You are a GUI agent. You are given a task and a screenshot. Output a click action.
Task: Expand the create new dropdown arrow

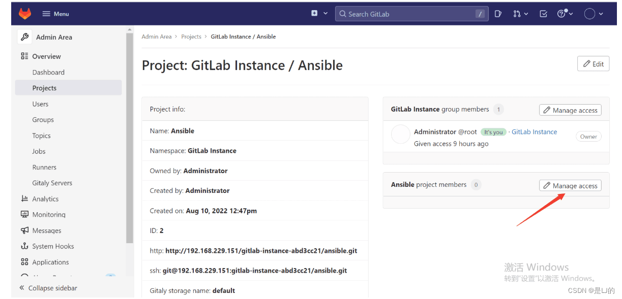tap(325, 14)
